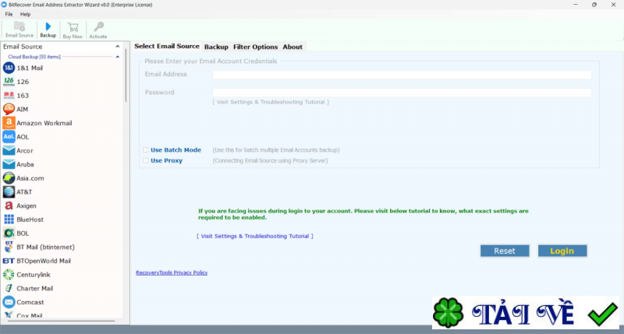Screen dimensions: 624x334
Task: Choose the Axigen source icon
Action: pos(9,206)
